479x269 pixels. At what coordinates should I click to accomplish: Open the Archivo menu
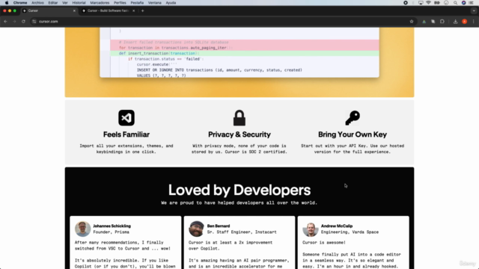38,3
